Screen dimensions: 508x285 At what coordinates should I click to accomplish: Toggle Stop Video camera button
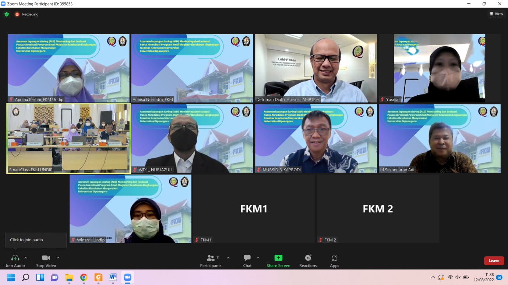click(46, 258)
